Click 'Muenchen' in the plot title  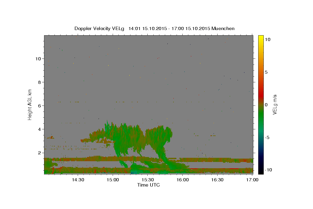(x=223, y=28)
